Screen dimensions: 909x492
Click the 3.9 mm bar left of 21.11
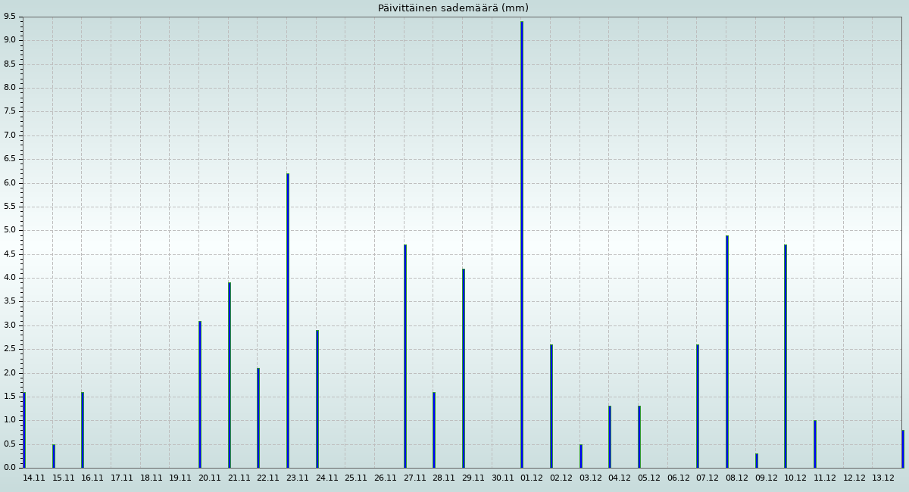[x=230, y=375]
